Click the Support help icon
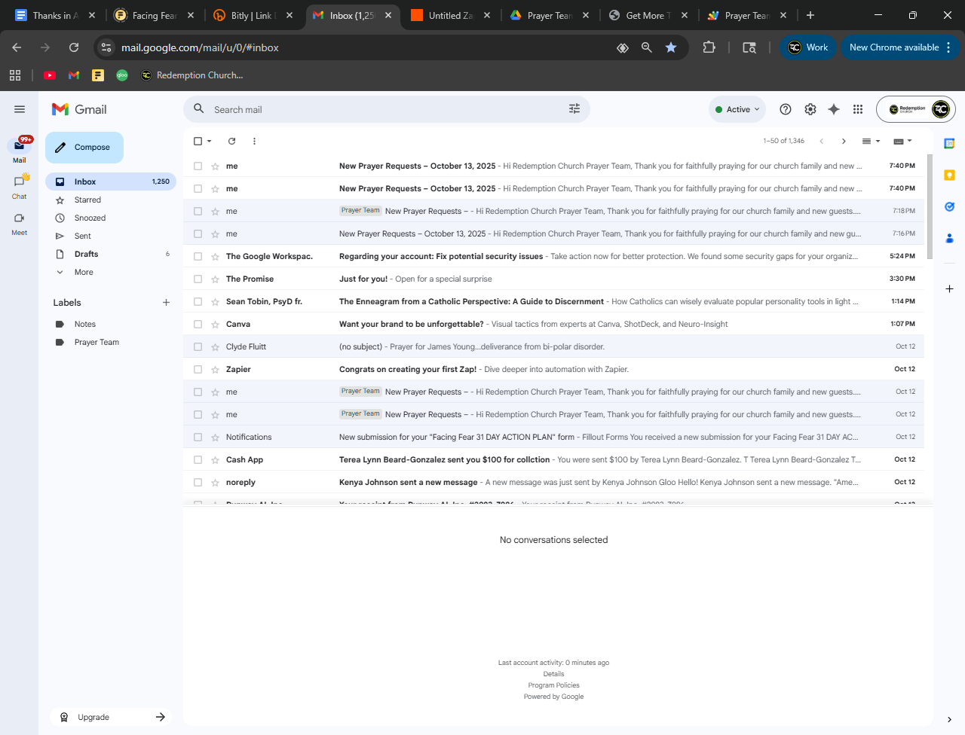 (x=786, y=109)
